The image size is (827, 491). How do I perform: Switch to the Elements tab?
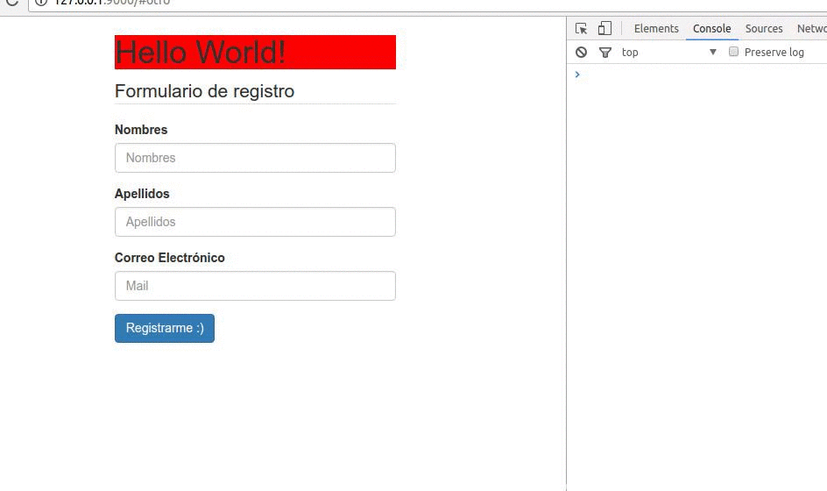pyautogui.click(x=656, y=29)
